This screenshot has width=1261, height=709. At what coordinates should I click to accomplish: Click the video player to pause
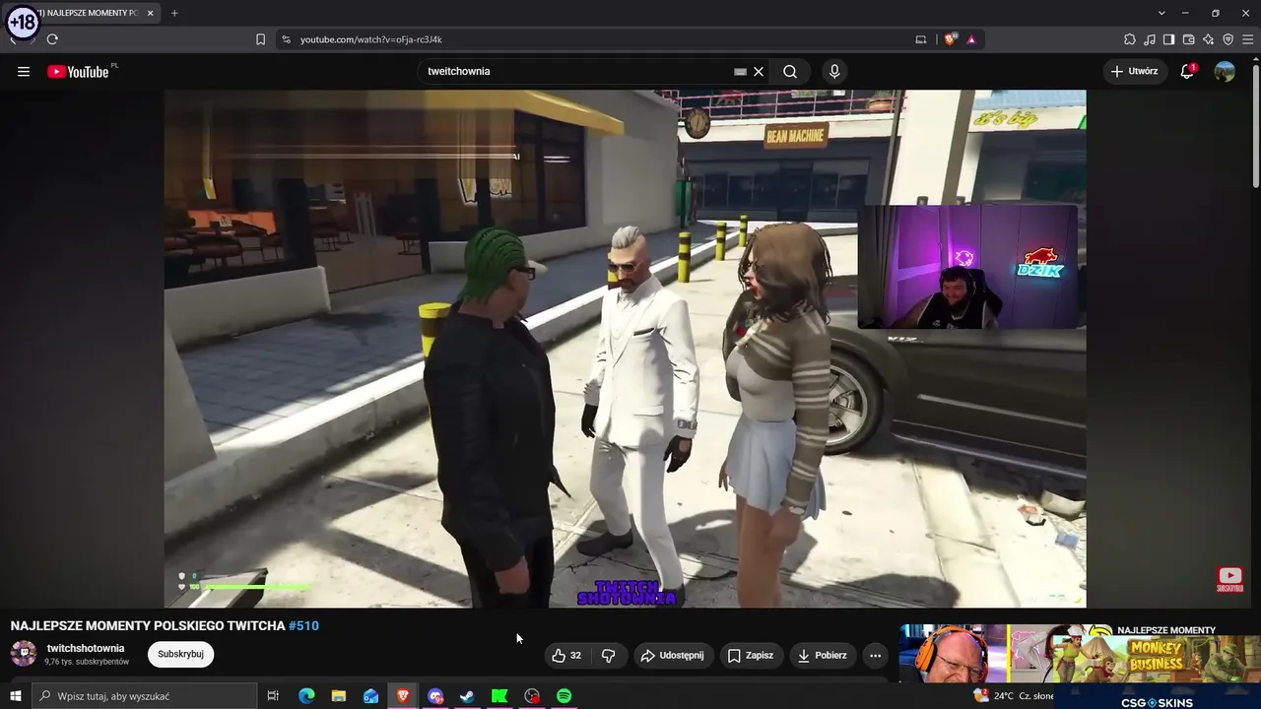625,349
